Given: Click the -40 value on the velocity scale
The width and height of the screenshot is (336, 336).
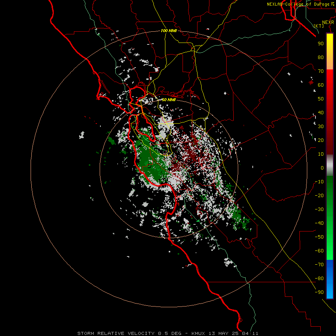Looking at the screenshot, I should coord(319,223).
